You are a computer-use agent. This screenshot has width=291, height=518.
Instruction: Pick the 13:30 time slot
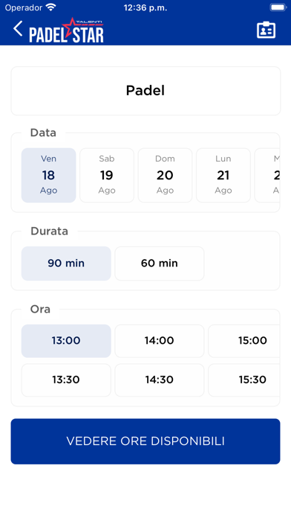coord(66,380)
